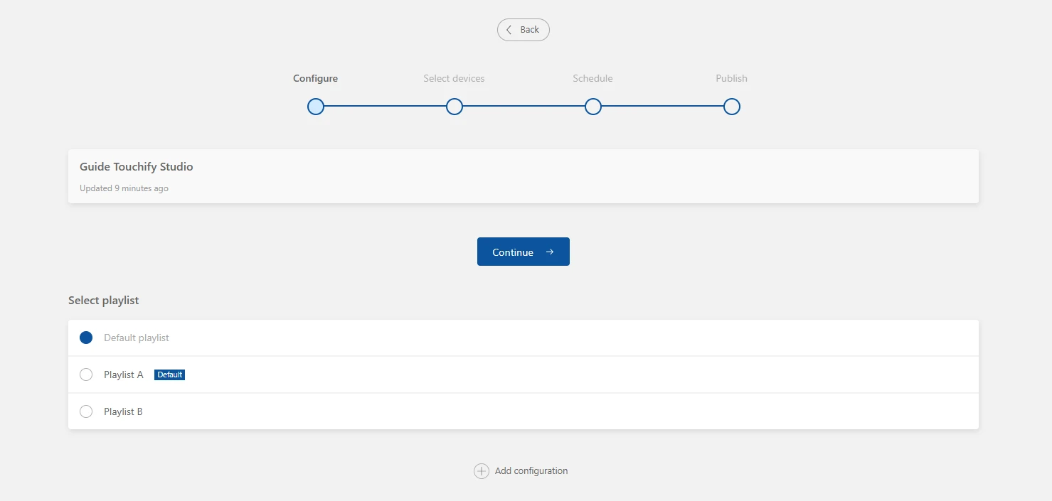Click the Add configuration link text
Viewport: 1052px width, 501px height.
pyautogui.click(x=531, y=471)
